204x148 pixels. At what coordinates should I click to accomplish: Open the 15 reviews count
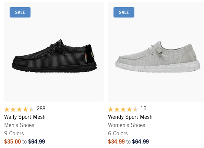coord(144,109)
